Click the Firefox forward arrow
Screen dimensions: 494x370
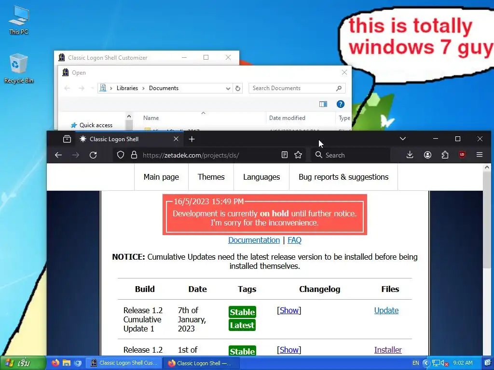(76, 155)
